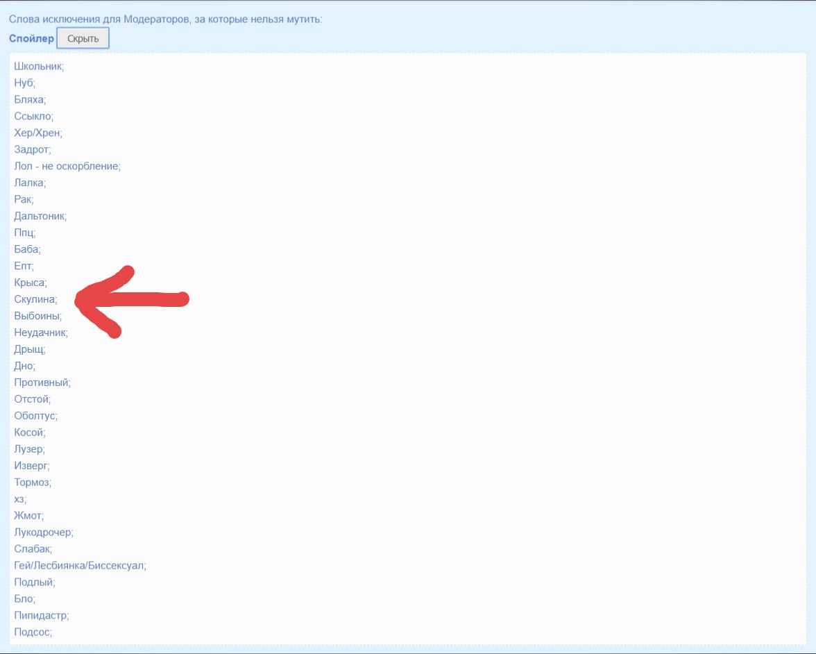Click the "Выбоины" entry

(x=37, y=316)
